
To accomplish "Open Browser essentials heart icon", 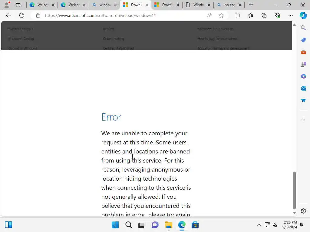I will coord(277,15).
